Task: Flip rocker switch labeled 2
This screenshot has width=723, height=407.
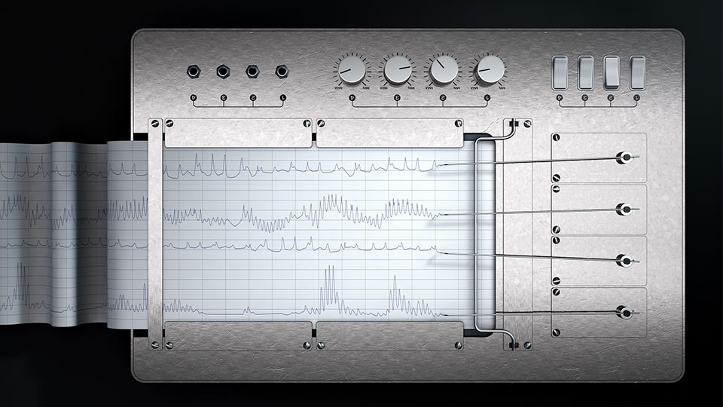Action: 612,72
